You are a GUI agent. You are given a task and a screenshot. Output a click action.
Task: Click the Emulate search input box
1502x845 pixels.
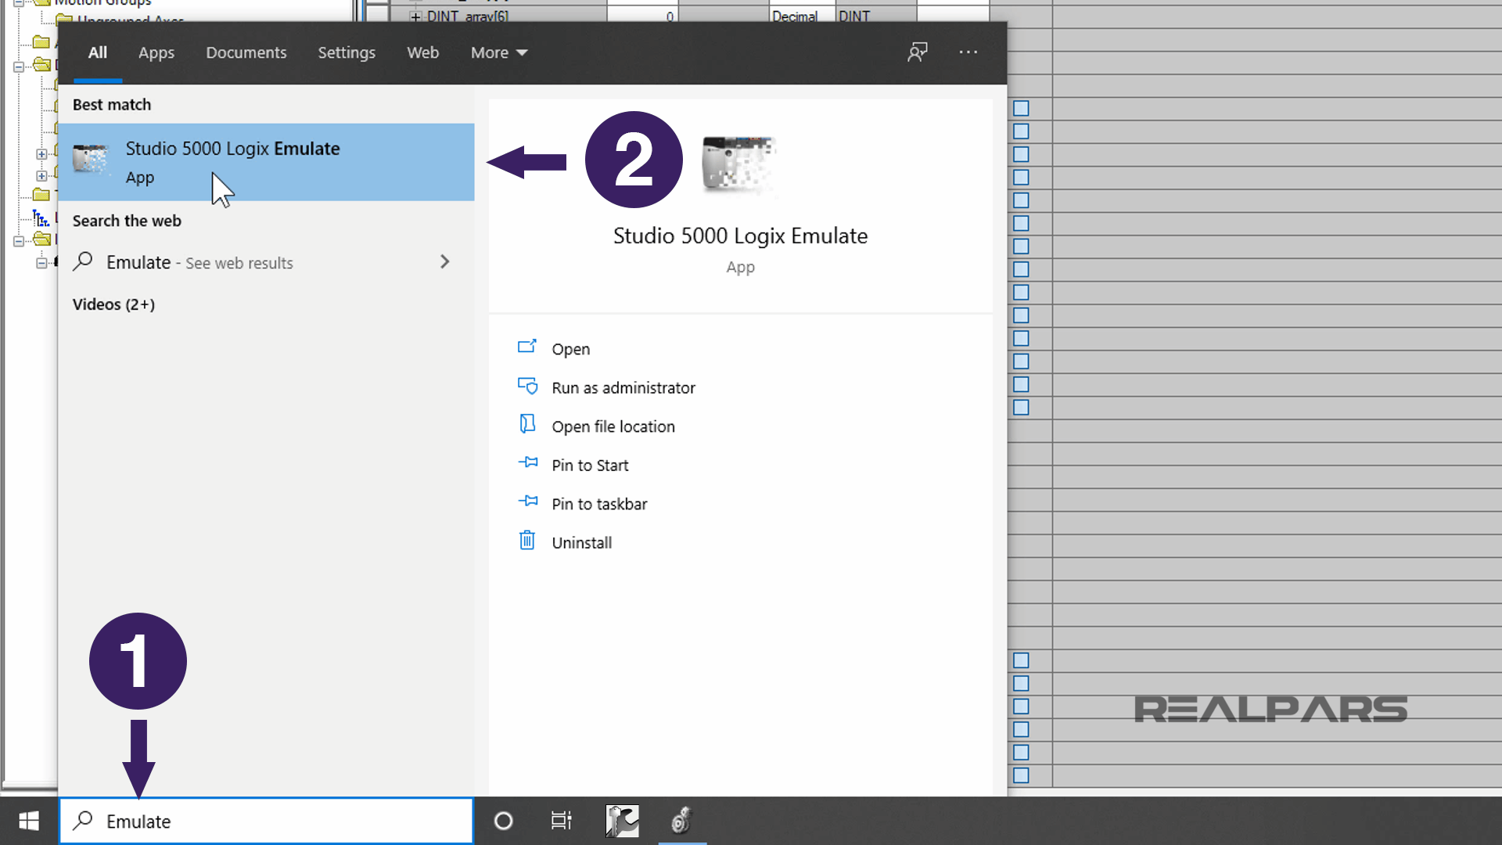(x=266, y=821)
